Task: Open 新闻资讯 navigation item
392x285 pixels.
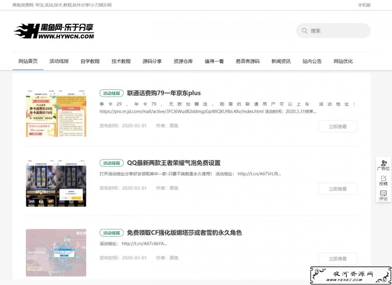Action: click(281, 61)
